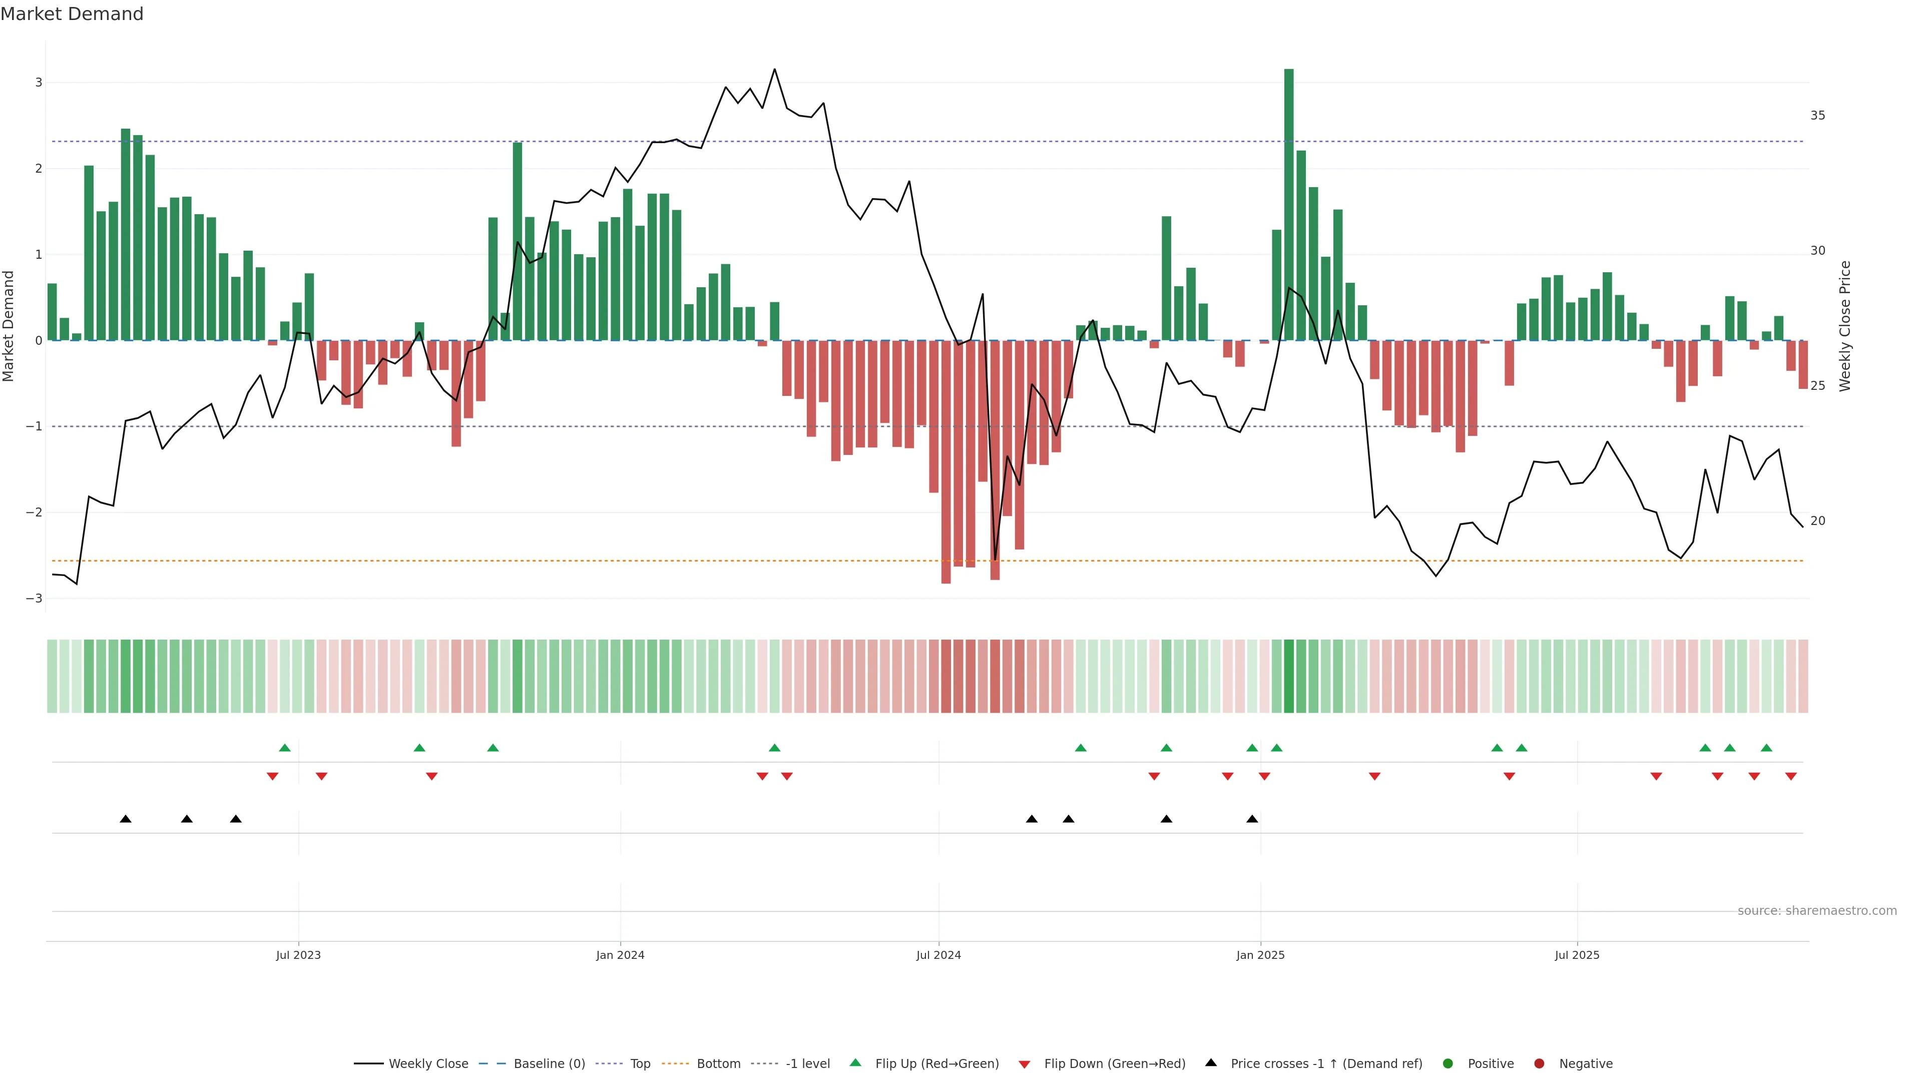Click the Flip Up green triangle legend icon

coord(855,1062)
